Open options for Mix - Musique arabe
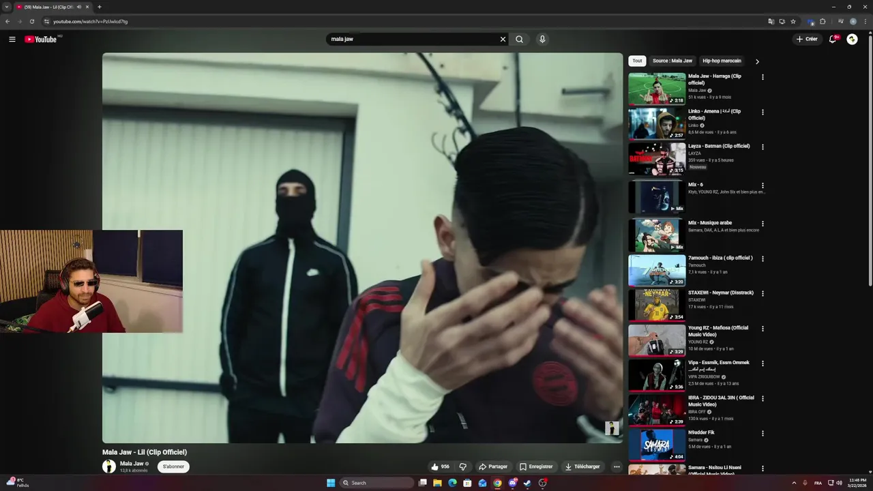 pos(763,224)
